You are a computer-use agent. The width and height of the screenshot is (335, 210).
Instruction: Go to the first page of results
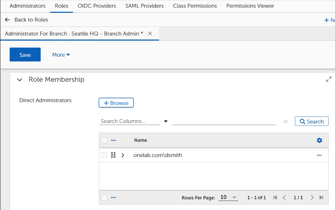click(x=275, y=198)
